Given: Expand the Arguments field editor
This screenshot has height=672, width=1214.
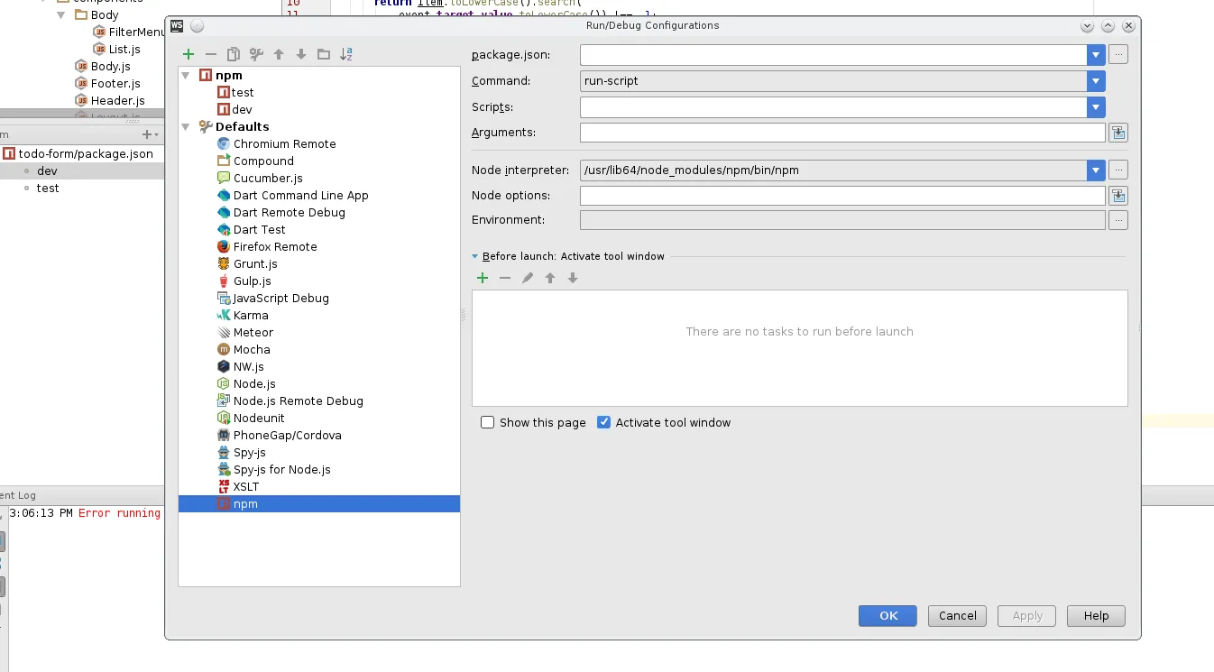Looking at the screenshot, I should point(1118,133).
